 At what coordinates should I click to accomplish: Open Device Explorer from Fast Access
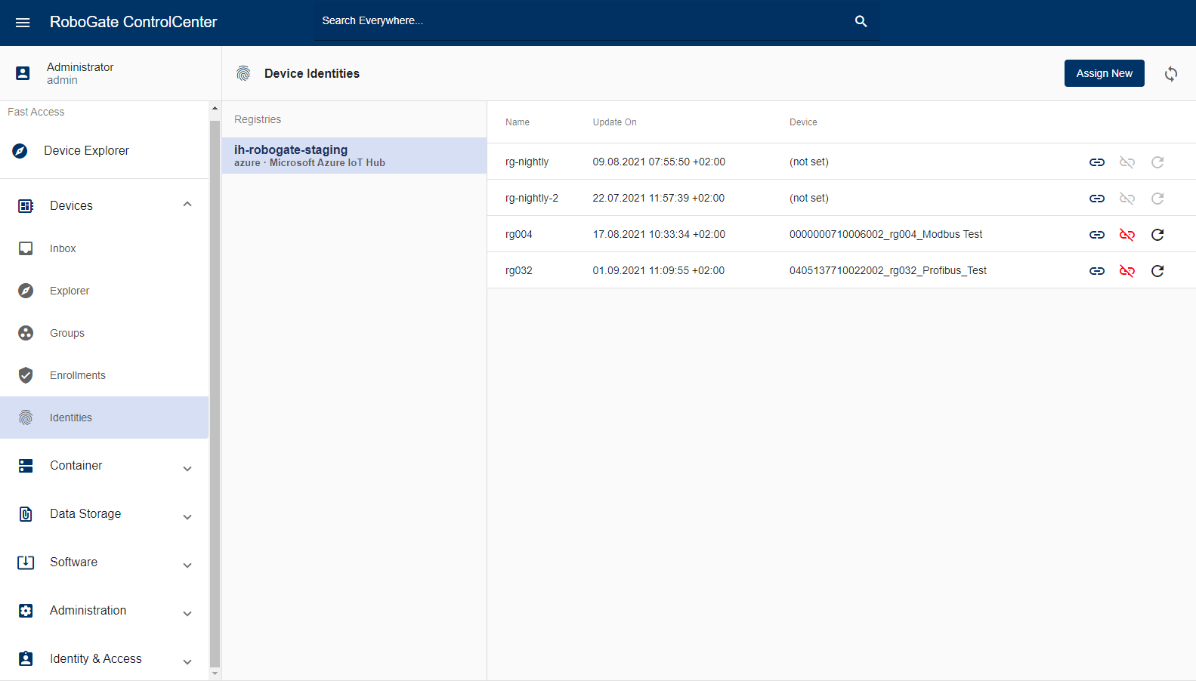[x=104, y=151]
